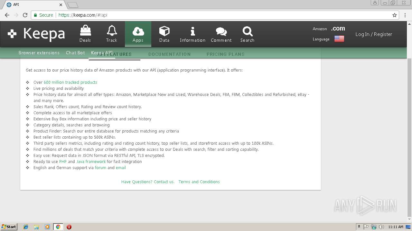Click 'Category details, searches and browsing' text
412x231 pixels.
click(71, 125)
